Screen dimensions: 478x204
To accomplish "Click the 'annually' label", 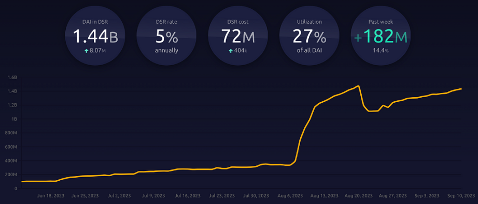I will (x=166, y=51).
